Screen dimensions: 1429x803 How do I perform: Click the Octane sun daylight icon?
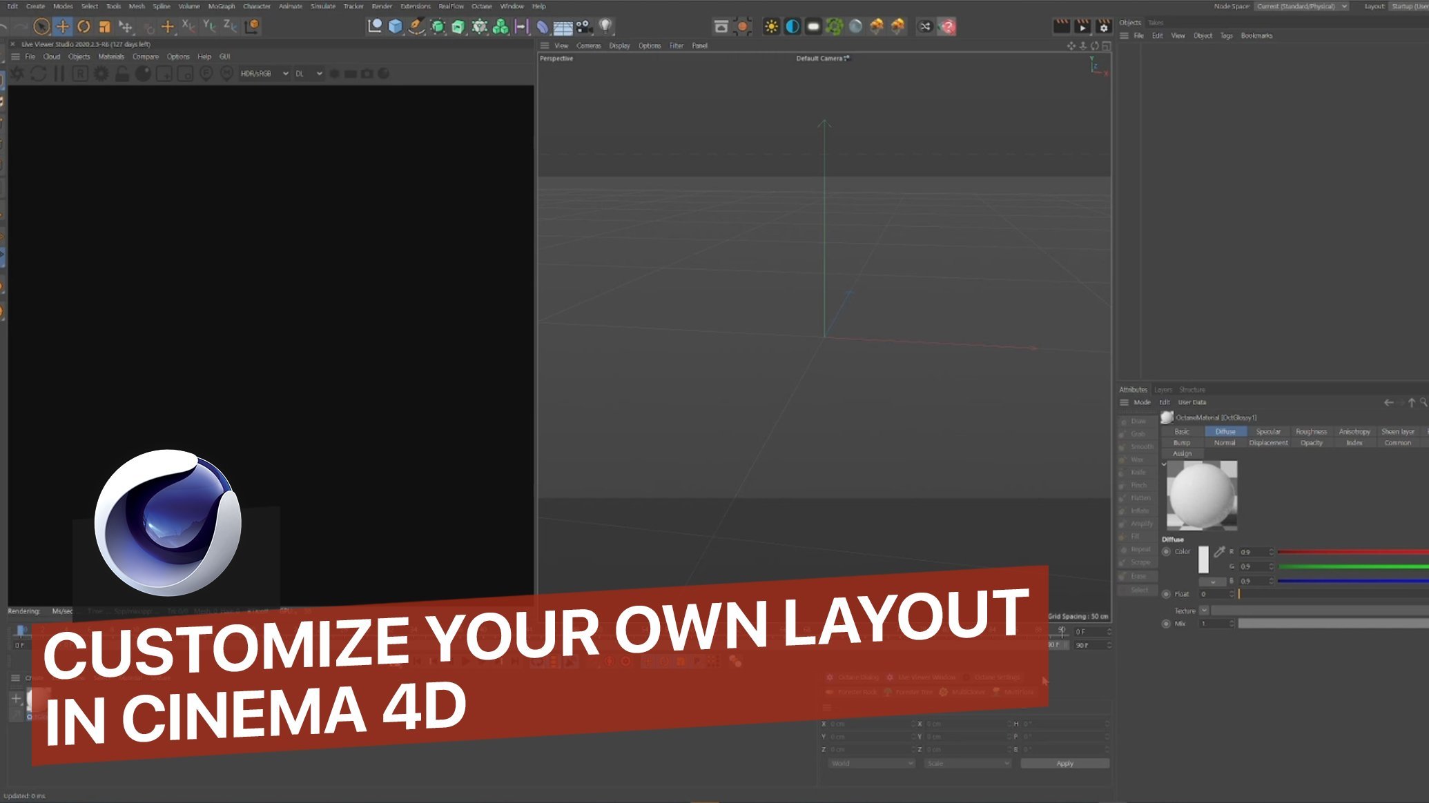771,26
